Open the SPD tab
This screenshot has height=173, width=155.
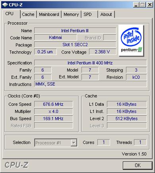click(89, 14)
